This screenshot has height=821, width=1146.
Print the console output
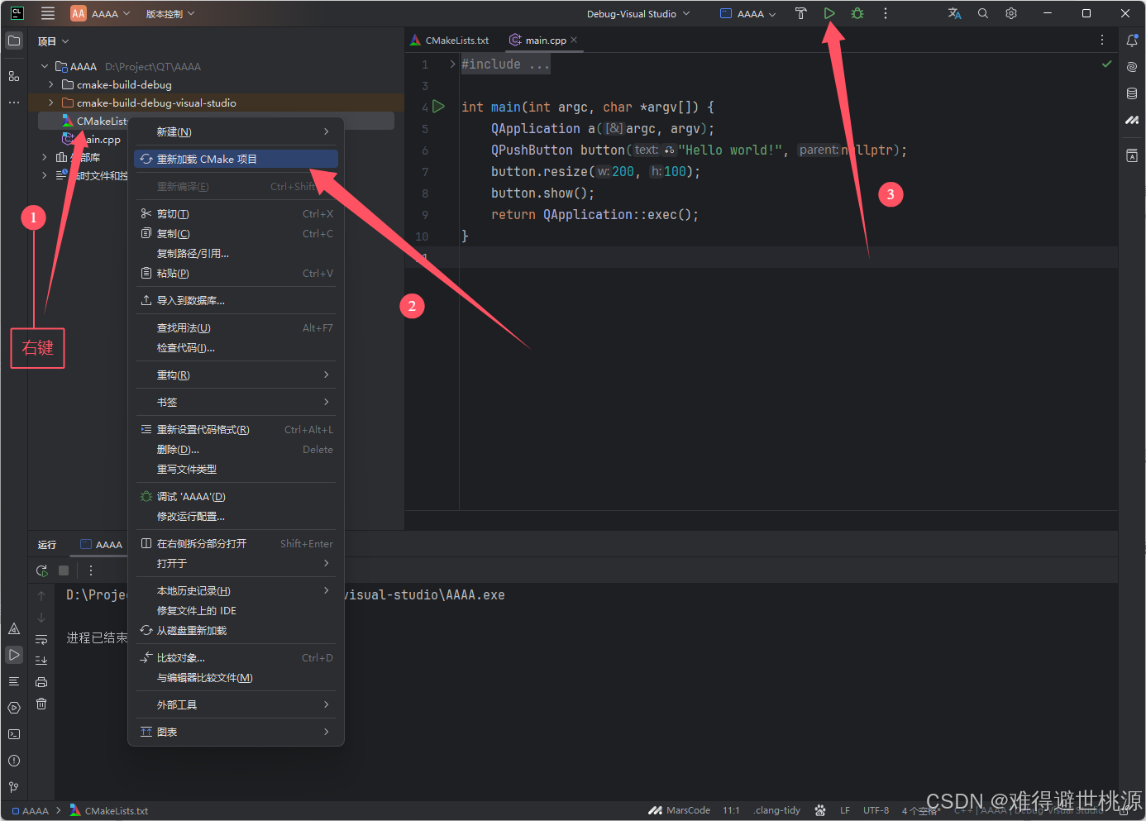[x=41, y=682]
